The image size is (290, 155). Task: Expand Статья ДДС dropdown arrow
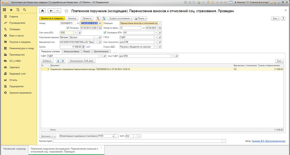156,47
